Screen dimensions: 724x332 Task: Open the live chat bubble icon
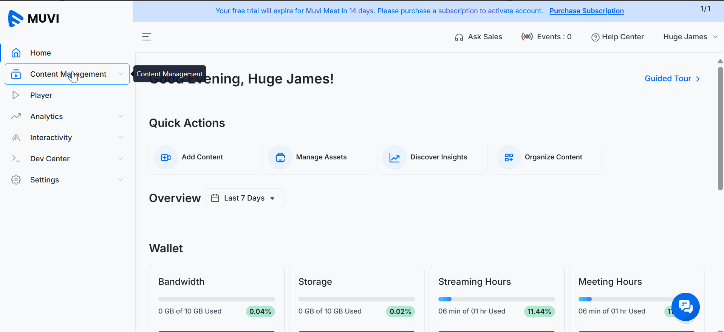[x=685, y=307]
